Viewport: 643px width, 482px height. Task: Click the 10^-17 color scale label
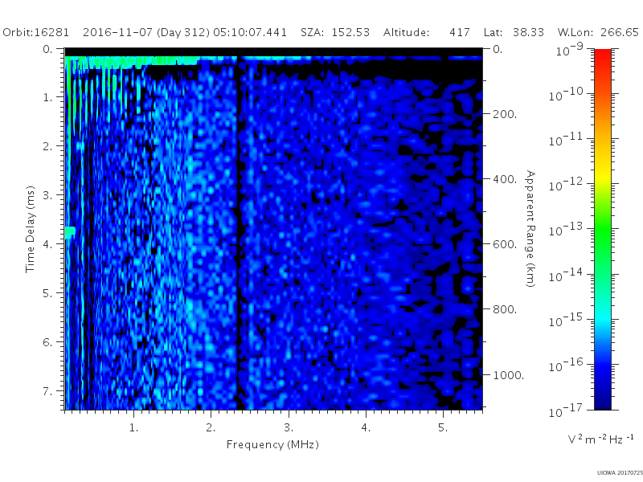pyautogui.click(x=566, y=411)
